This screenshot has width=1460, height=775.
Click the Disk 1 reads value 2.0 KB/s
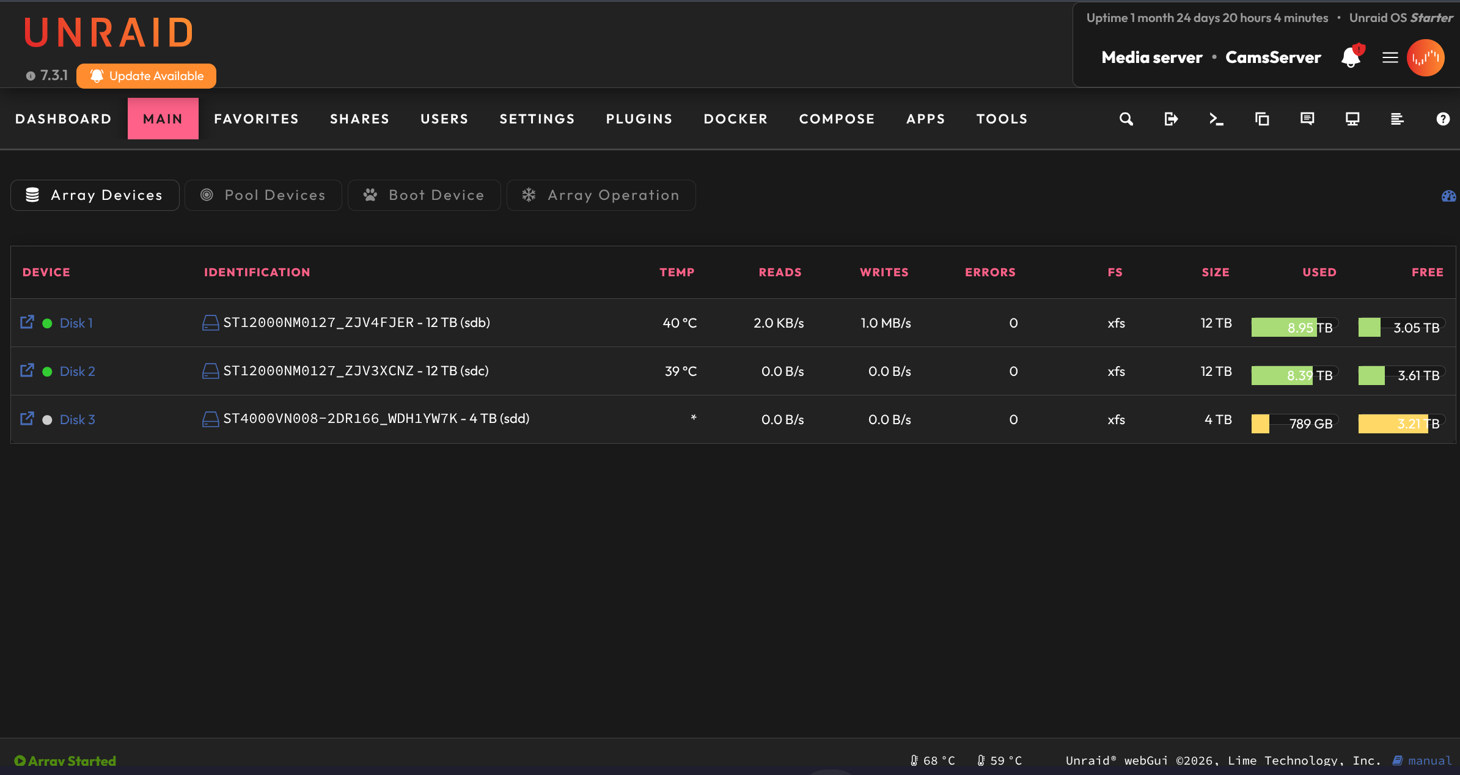click(x=779, y=323)
